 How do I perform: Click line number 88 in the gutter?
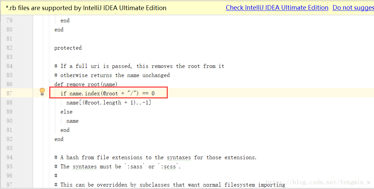point(9,102)
